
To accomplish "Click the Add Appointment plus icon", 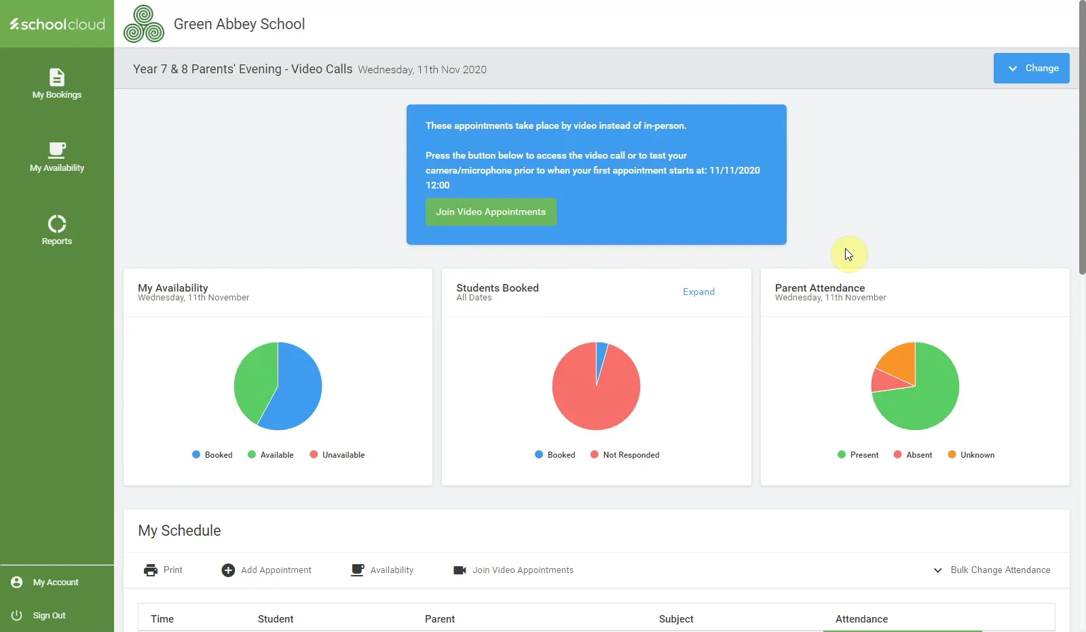I will point(228,570).
